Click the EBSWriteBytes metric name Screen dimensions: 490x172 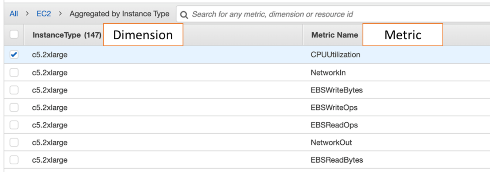coord(337,90)
